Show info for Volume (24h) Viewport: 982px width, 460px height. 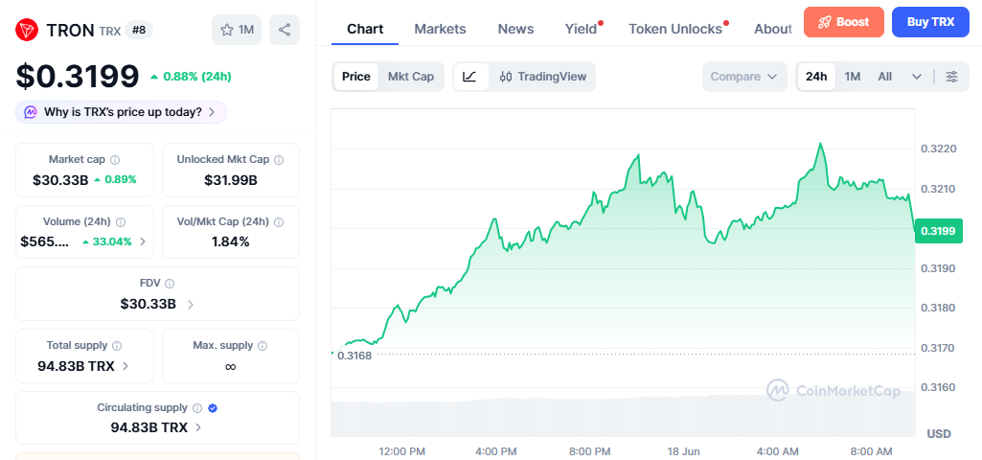121,221
